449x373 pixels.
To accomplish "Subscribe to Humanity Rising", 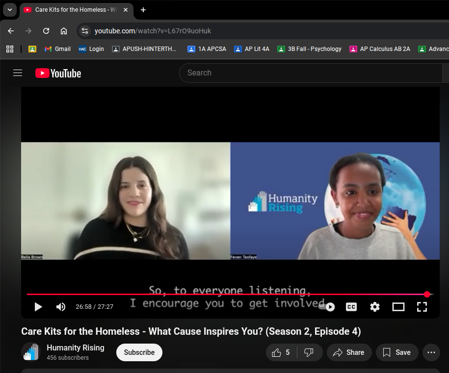I will pos(139,352).
